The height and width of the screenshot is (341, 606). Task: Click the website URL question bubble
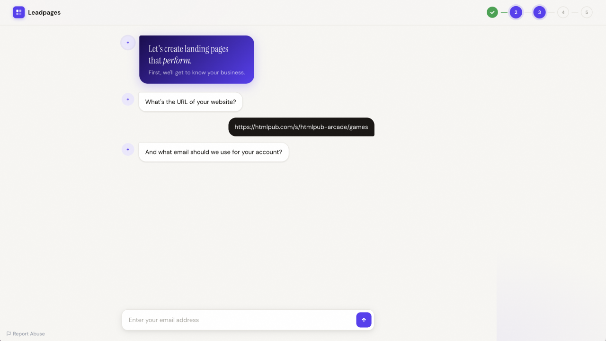[190, 102]
